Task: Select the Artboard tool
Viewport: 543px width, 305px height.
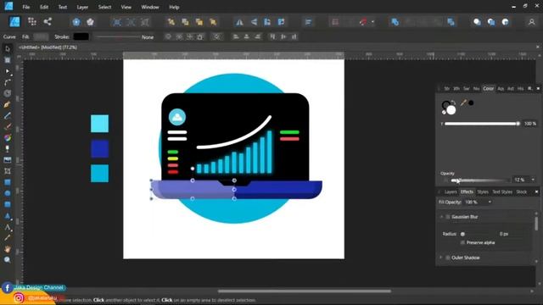Action: click(8, 60)
